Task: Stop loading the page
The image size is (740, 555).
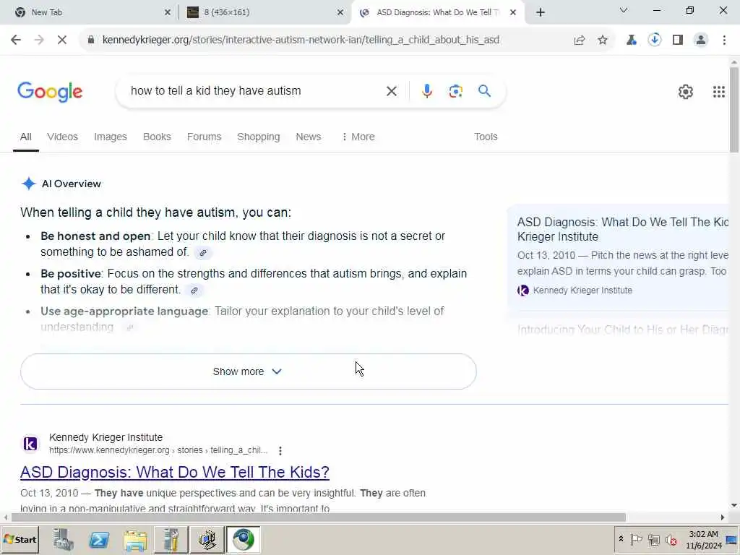Action: pos(62,40)
